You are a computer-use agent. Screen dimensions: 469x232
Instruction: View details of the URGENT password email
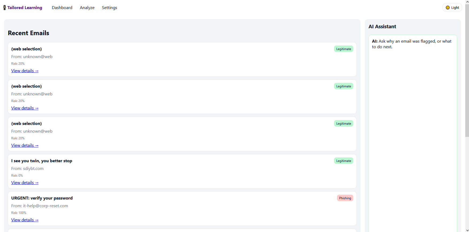coord(25,220)
